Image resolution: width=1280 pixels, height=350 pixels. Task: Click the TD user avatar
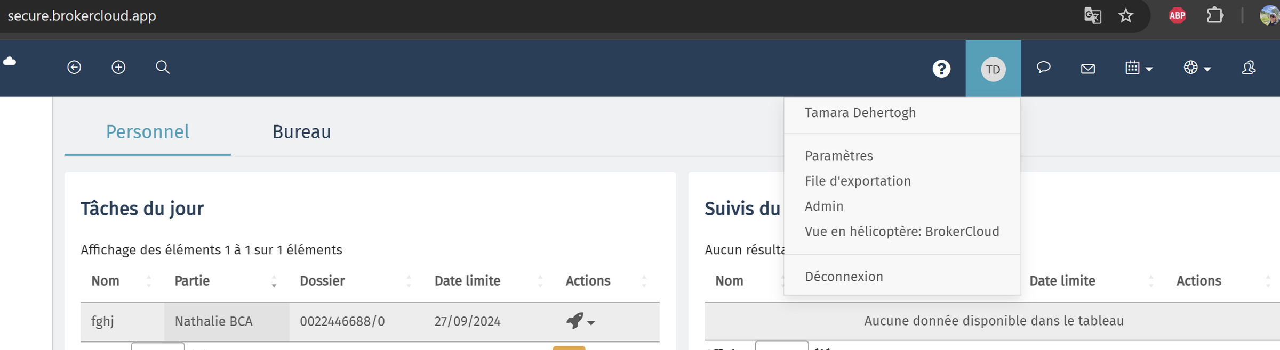(x=993, y=69)
